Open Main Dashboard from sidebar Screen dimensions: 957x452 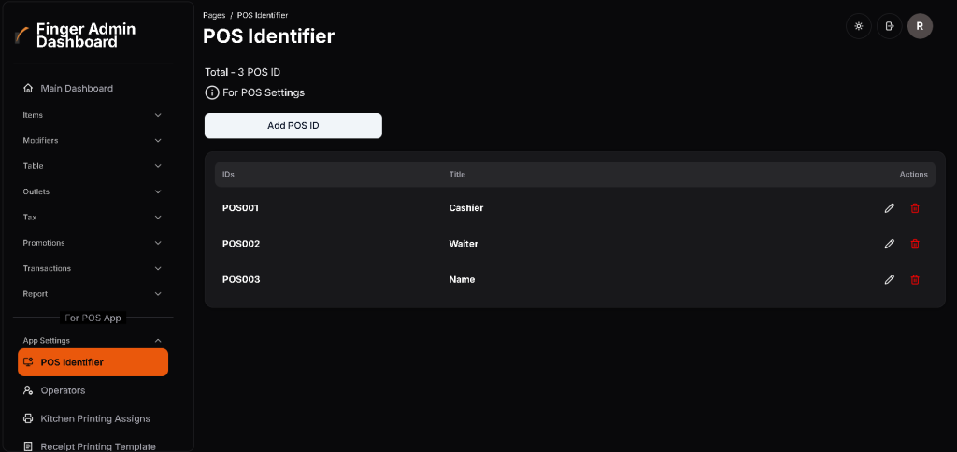tap(77, 89)
